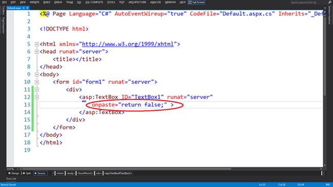333x187 pixels.
Task: Open the WEBSITE menu
Action: coord(34,2)
